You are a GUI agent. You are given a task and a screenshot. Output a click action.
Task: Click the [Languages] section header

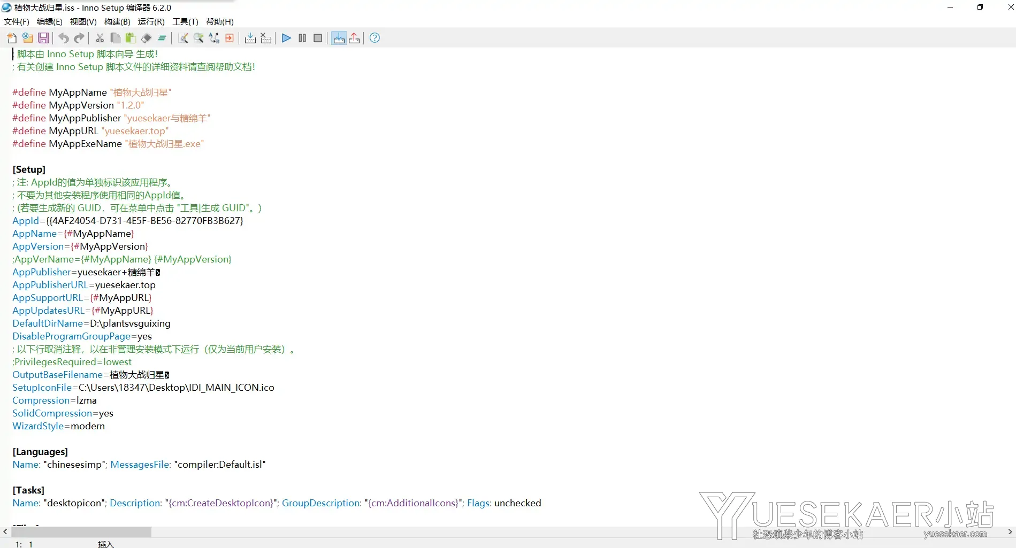click(40, 452)
